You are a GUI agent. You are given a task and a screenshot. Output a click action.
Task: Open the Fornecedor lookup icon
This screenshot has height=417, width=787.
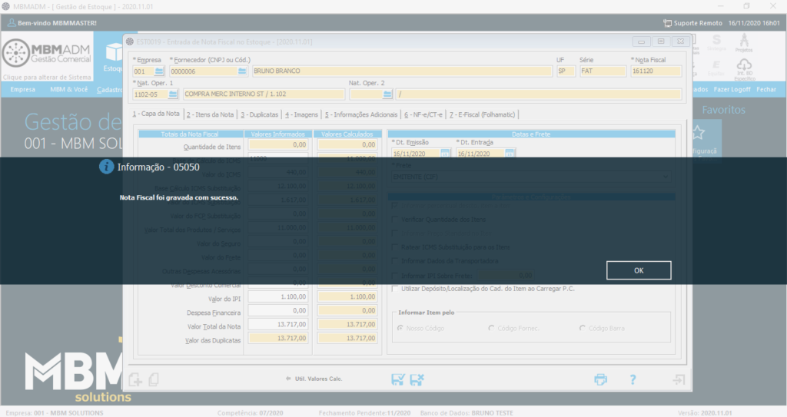242,71
